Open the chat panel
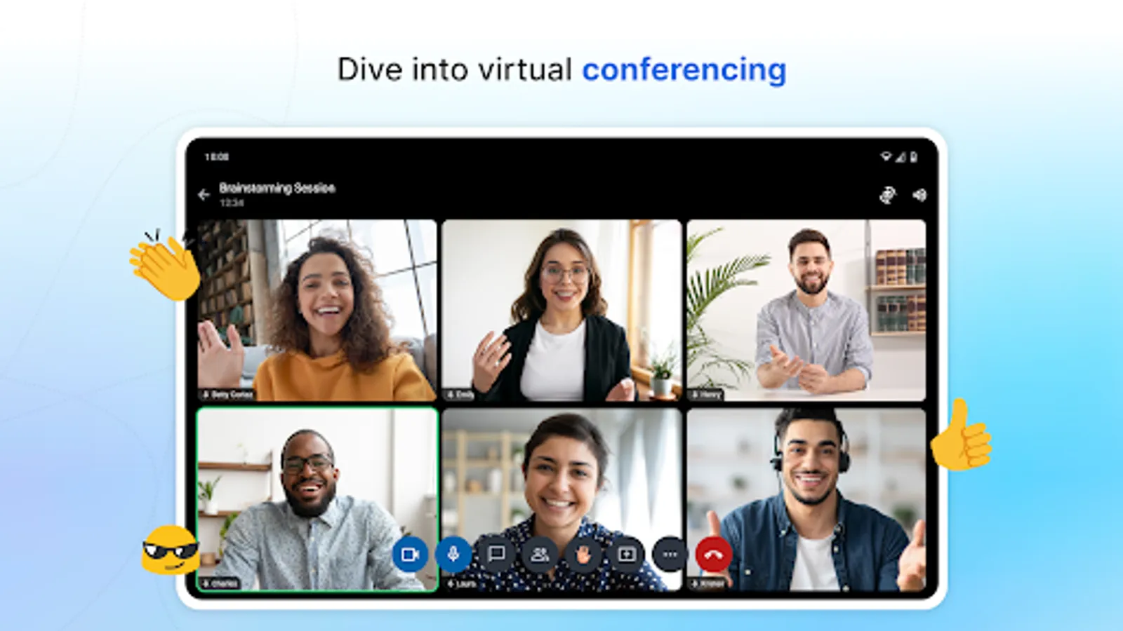1123x631 pixels. 497,555
